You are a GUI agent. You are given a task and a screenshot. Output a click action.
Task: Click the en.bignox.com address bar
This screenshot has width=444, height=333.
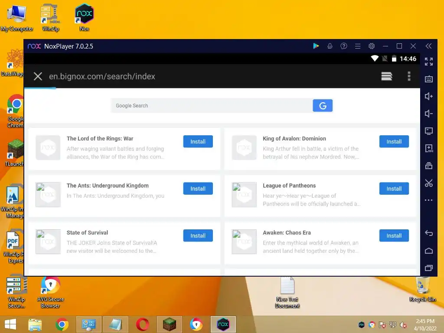coord(102,76)
